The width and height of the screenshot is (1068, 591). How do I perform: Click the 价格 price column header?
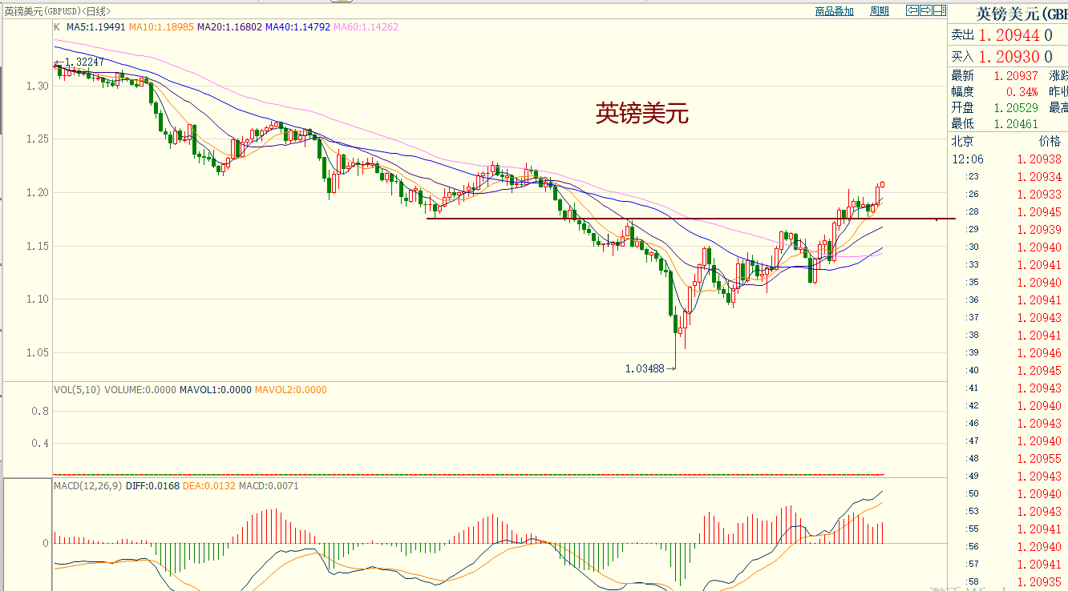coord(1050,141)
